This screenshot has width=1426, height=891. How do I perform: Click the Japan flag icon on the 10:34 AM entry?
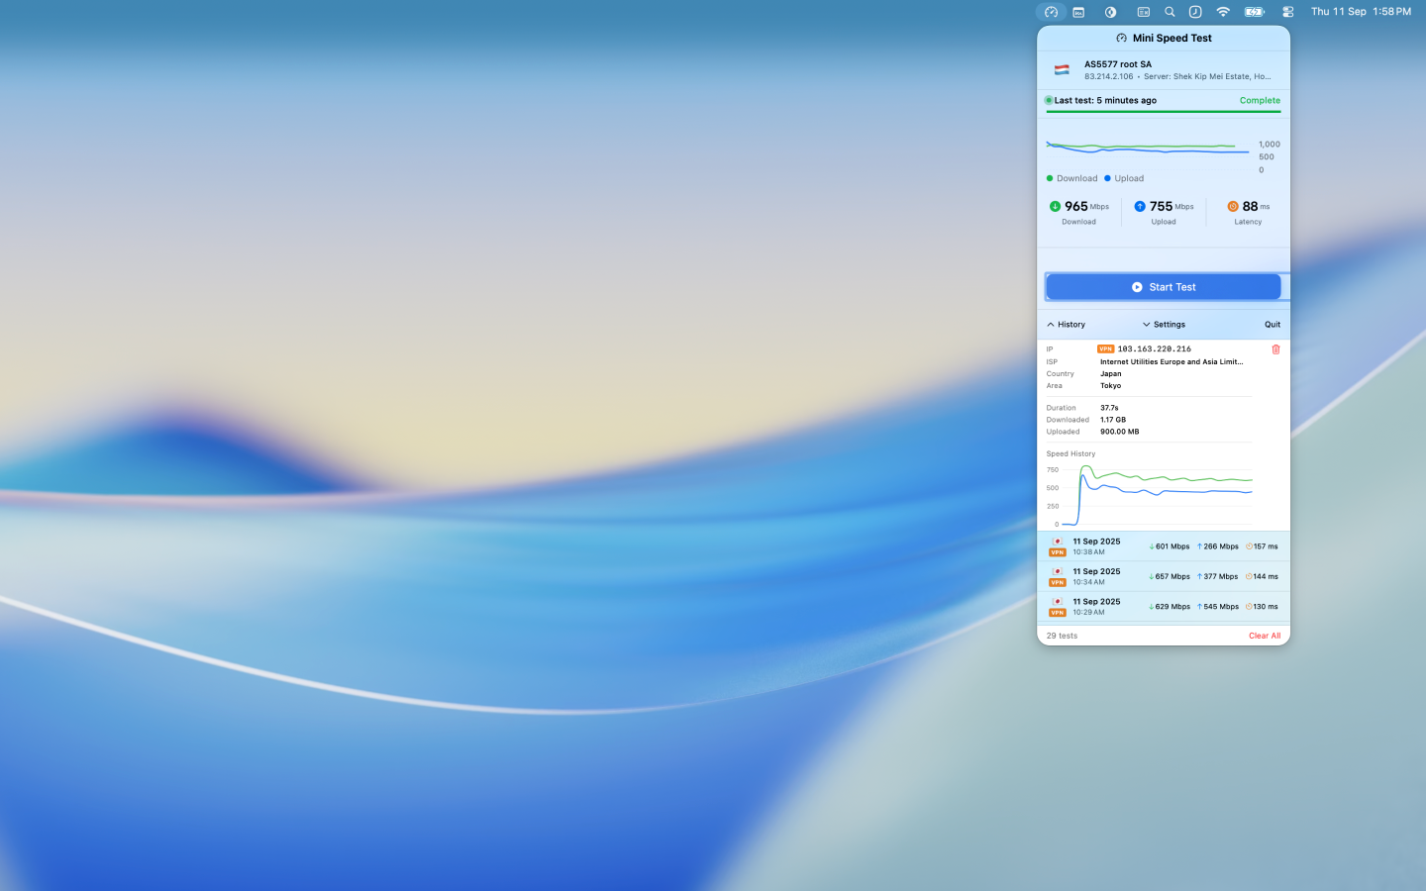click(1058, 571)
